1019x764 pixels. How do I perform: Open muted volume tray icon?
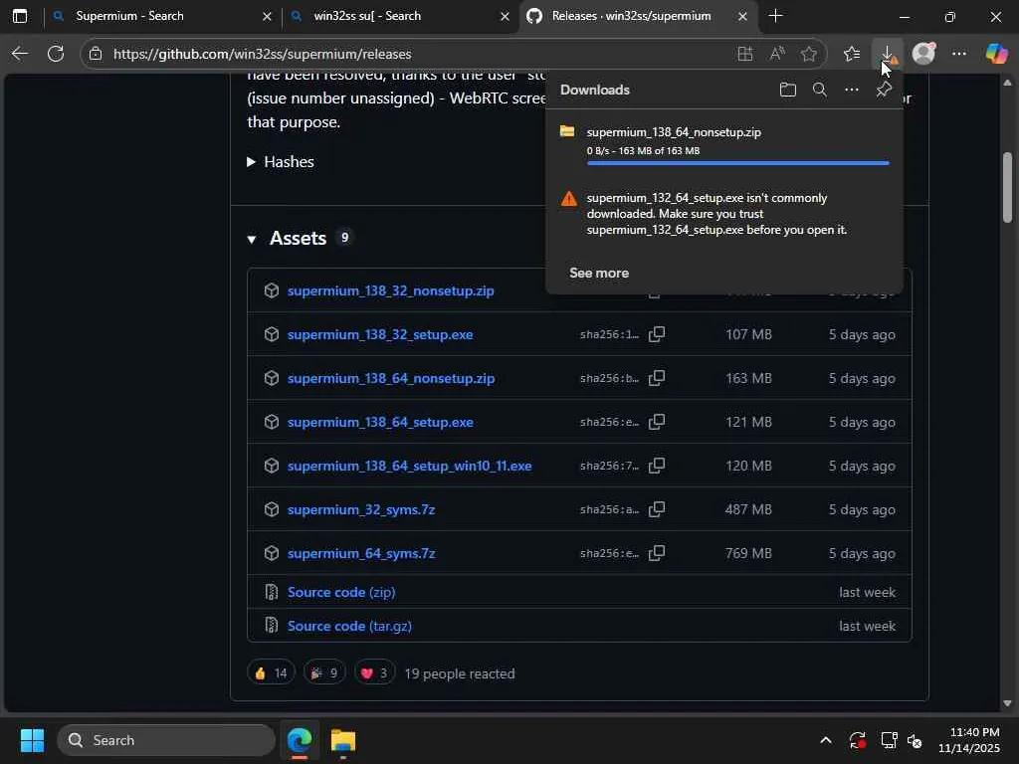pos(915,740)
